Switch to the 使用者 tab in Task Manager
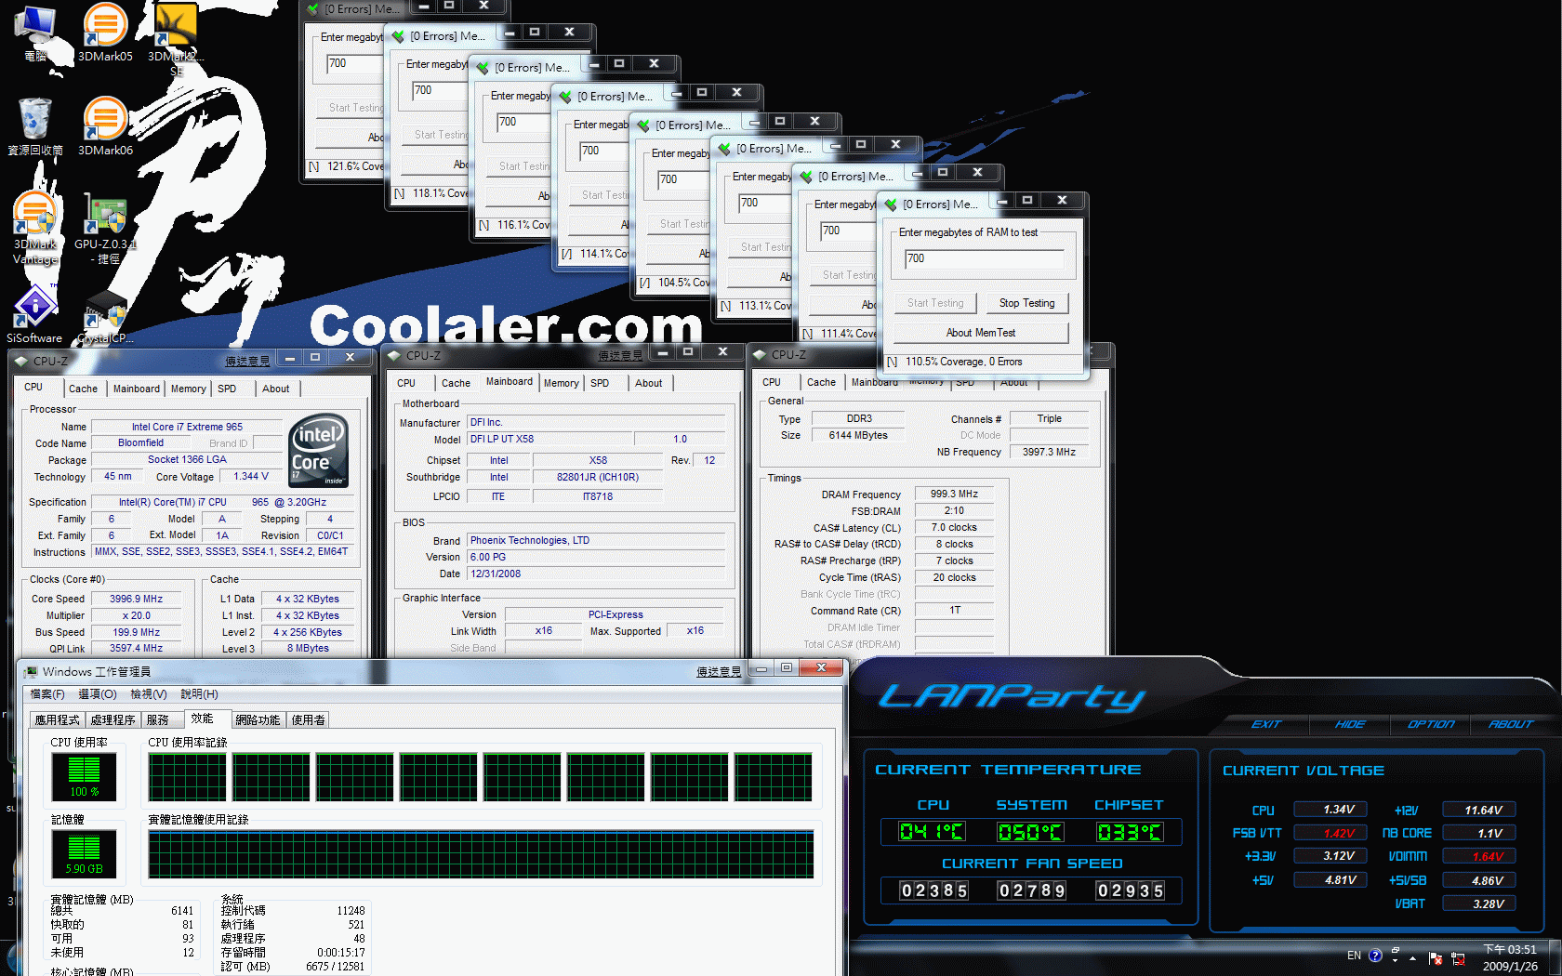The image size is (1562, 976). coord(309,720)
